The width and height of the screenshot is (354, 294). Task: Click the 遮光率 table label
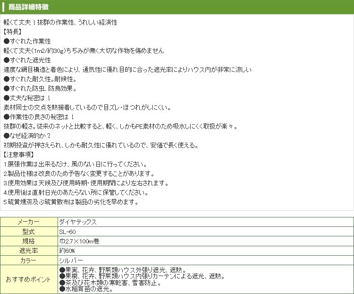29,251
